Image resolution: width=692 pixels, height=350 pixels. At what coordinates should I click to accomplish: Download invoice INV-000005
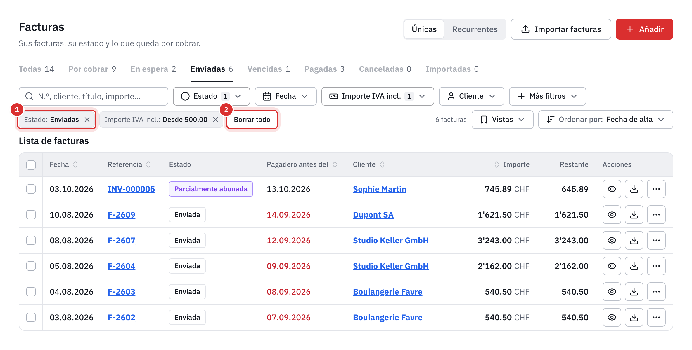tap(634, 189)
